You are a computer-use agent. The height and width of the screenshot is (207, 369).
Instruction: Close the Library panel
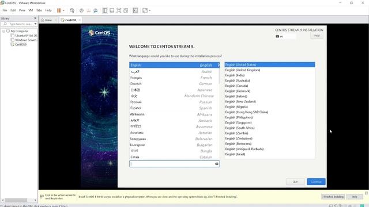click(x=35, y=18)
